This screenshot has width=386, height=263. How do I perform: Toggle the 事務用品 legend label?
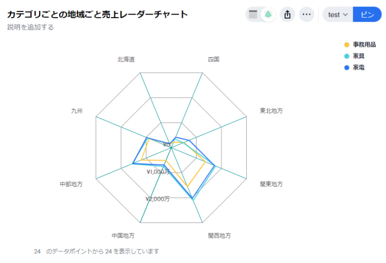(364, 45)
